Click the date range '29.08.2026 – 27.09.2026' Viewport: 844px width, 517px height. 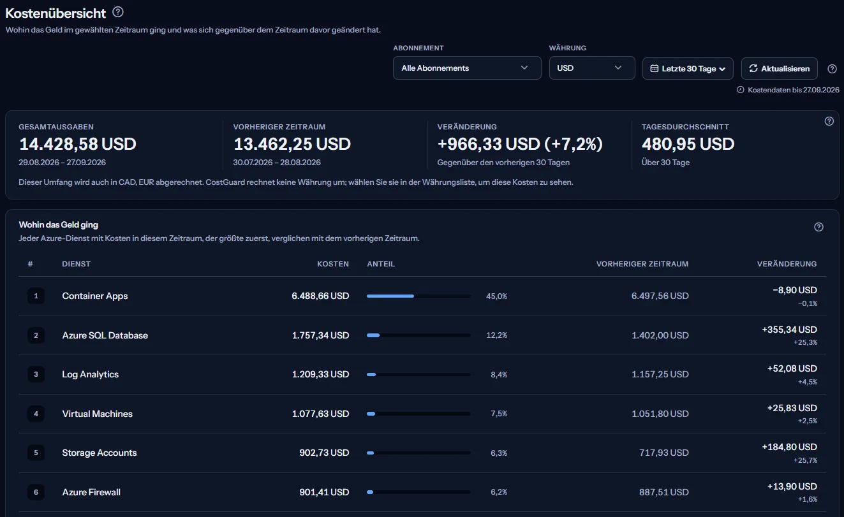(x=63, y=163)
